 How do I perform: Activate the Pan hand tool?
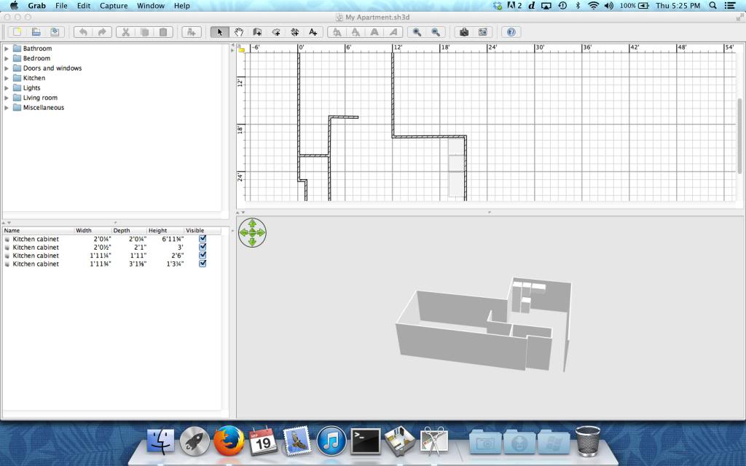(238, 31)
